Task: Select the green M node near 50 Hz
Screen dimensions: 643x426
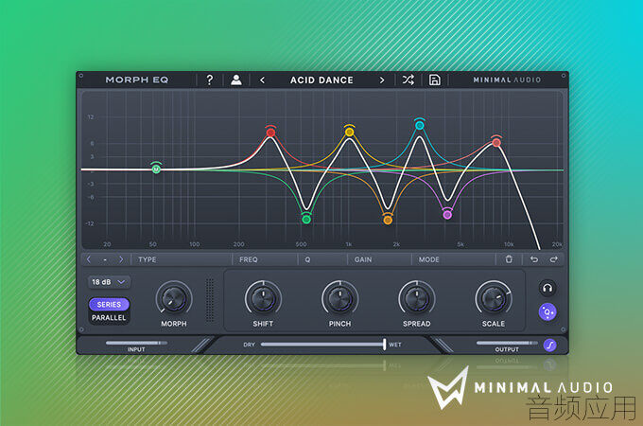Action: 156,169
